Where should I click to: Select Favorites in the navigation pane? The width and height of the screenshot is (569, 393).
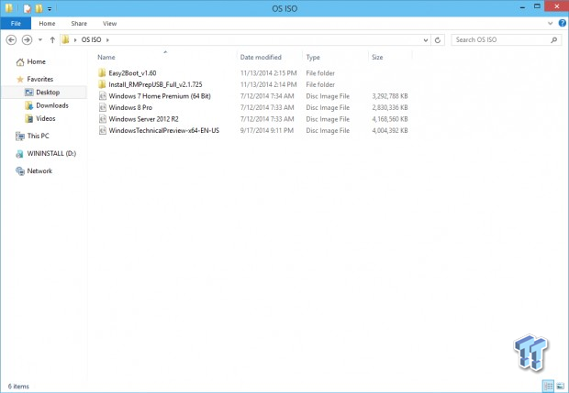(39, 79)
